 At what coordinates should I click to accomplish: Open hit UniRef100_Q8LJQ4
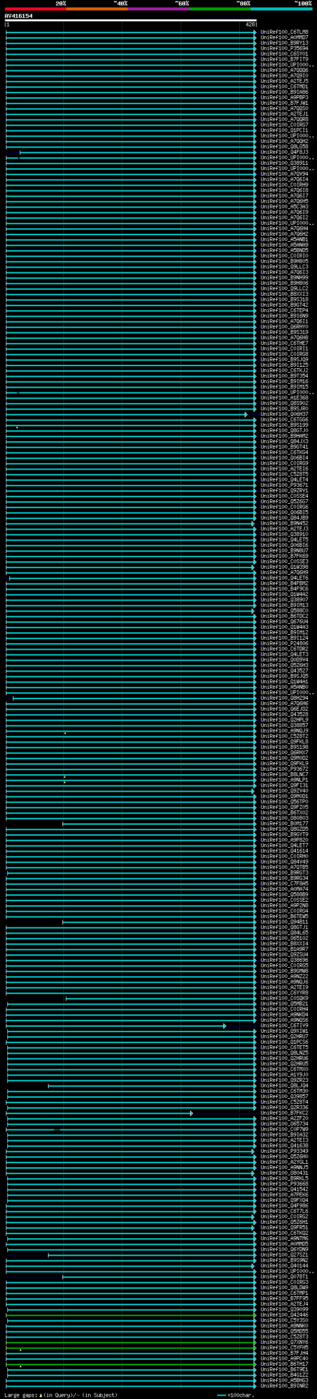[x=284, y=1086]
